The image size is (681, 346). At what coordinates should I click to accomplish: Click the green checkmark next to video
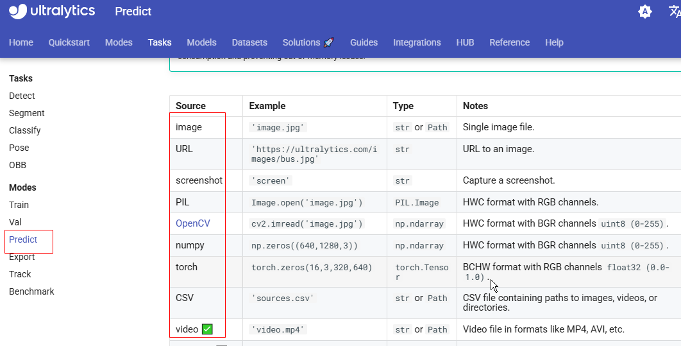point(208,329)
